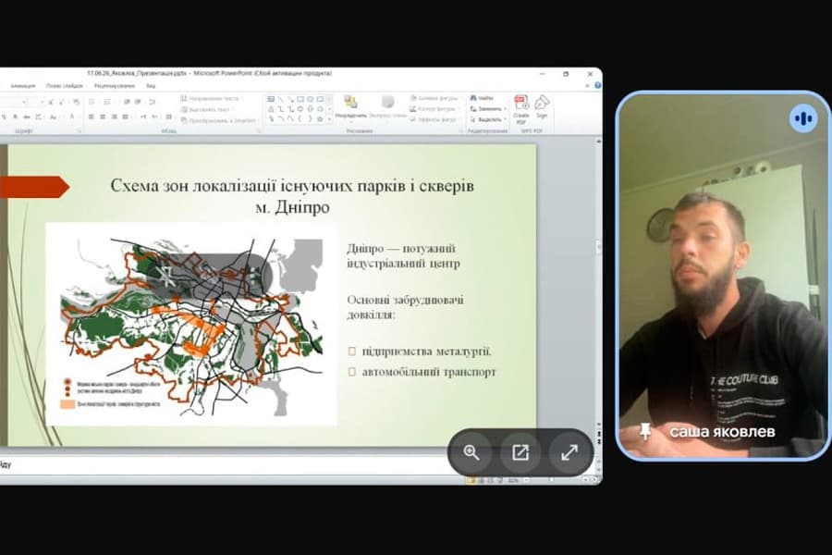Open the Sign PDF tool
832x555 pixels.
click(x=542, y=106)
